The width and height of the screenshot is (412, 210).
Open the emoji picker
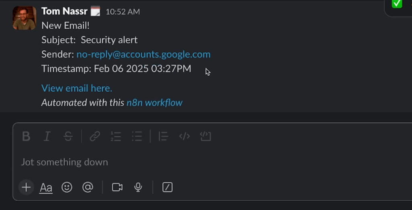pyautogui.click(x=67, y=187)
